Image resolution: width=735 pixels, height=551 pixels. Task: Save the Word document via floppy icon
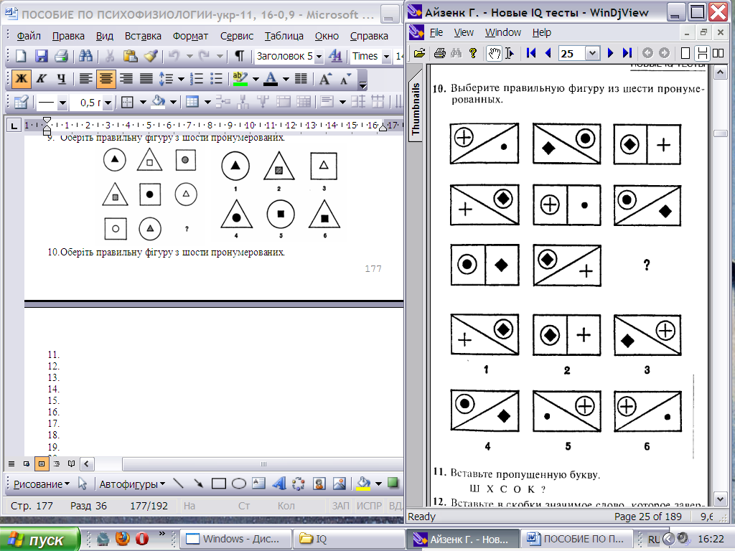(41, 56)
